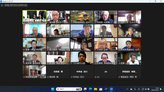Click muted mic icon on 大阪府 山野 tile

tap(96, 50)
